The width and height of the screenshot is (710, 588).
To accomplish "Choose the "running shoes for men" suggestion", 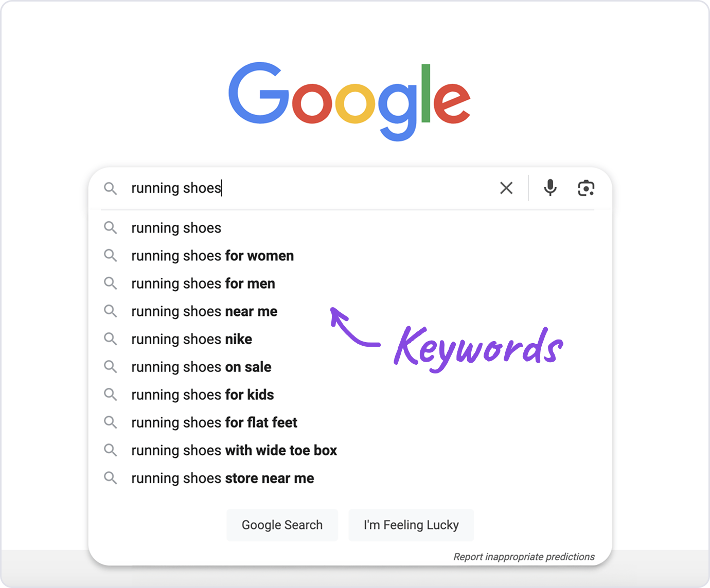I will pos(203,283).
